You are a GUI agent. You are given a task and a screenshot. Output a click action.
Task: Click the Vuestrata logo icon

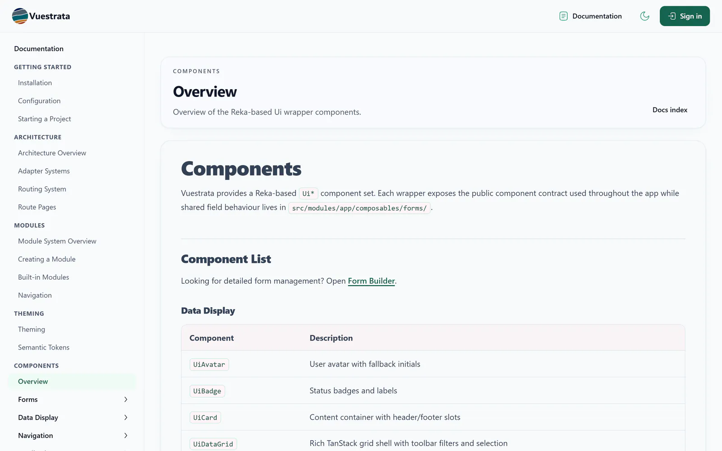[x=20, y=16]
